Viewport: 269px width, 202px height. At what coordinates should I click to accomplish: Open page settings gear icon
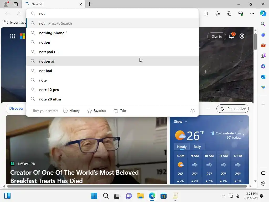pyautogui.click(x=242, y=36)
